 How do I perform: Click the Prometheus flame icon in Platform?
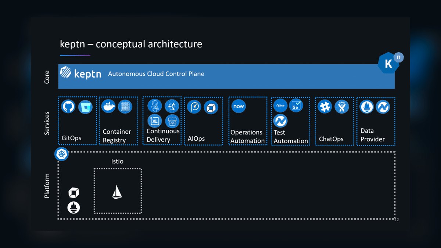point(73,208)
